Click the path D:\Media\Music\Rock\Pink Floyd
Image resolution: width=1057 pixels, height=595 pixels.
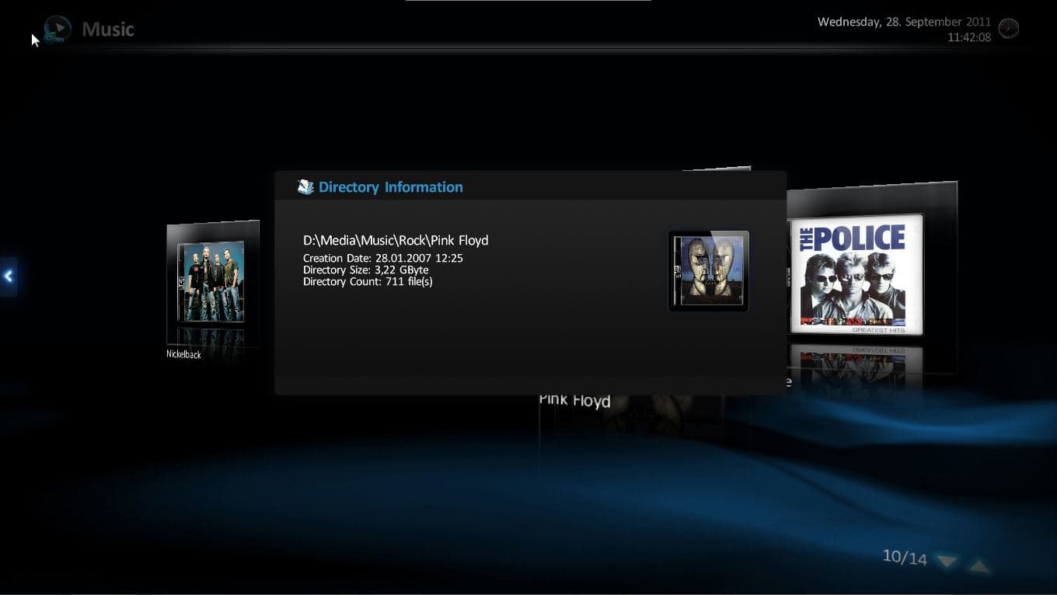click(396, 241)
